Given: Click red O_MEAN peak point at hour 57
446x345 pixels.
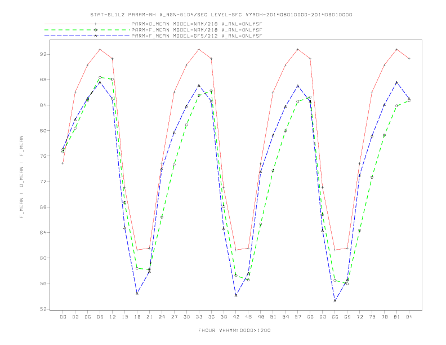Looking at the screenshot, I should (x=298, y=49).
